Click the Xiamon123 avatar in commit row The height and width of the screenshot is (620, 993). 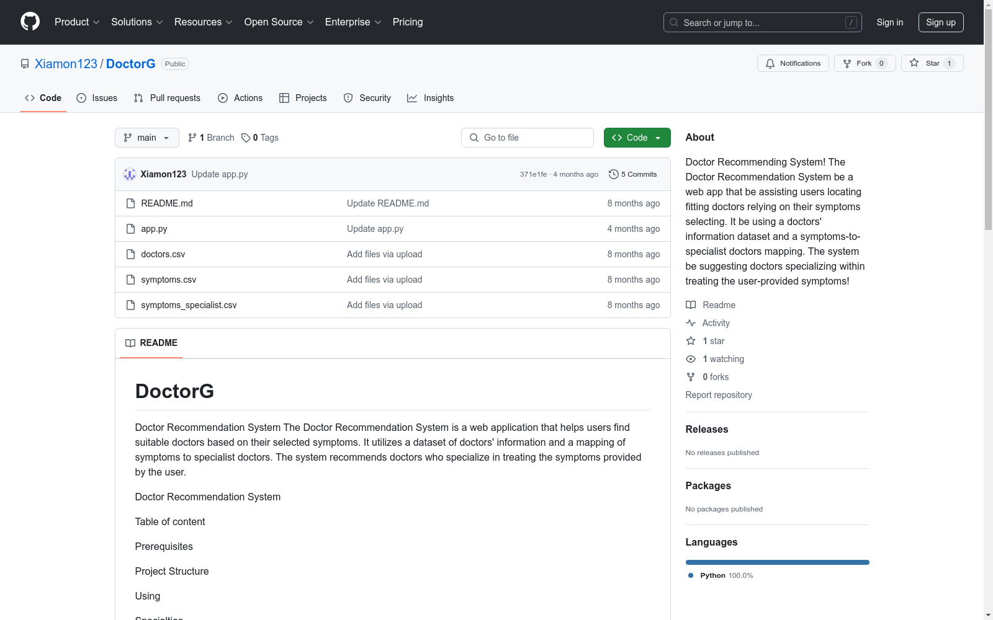point(130,174)
